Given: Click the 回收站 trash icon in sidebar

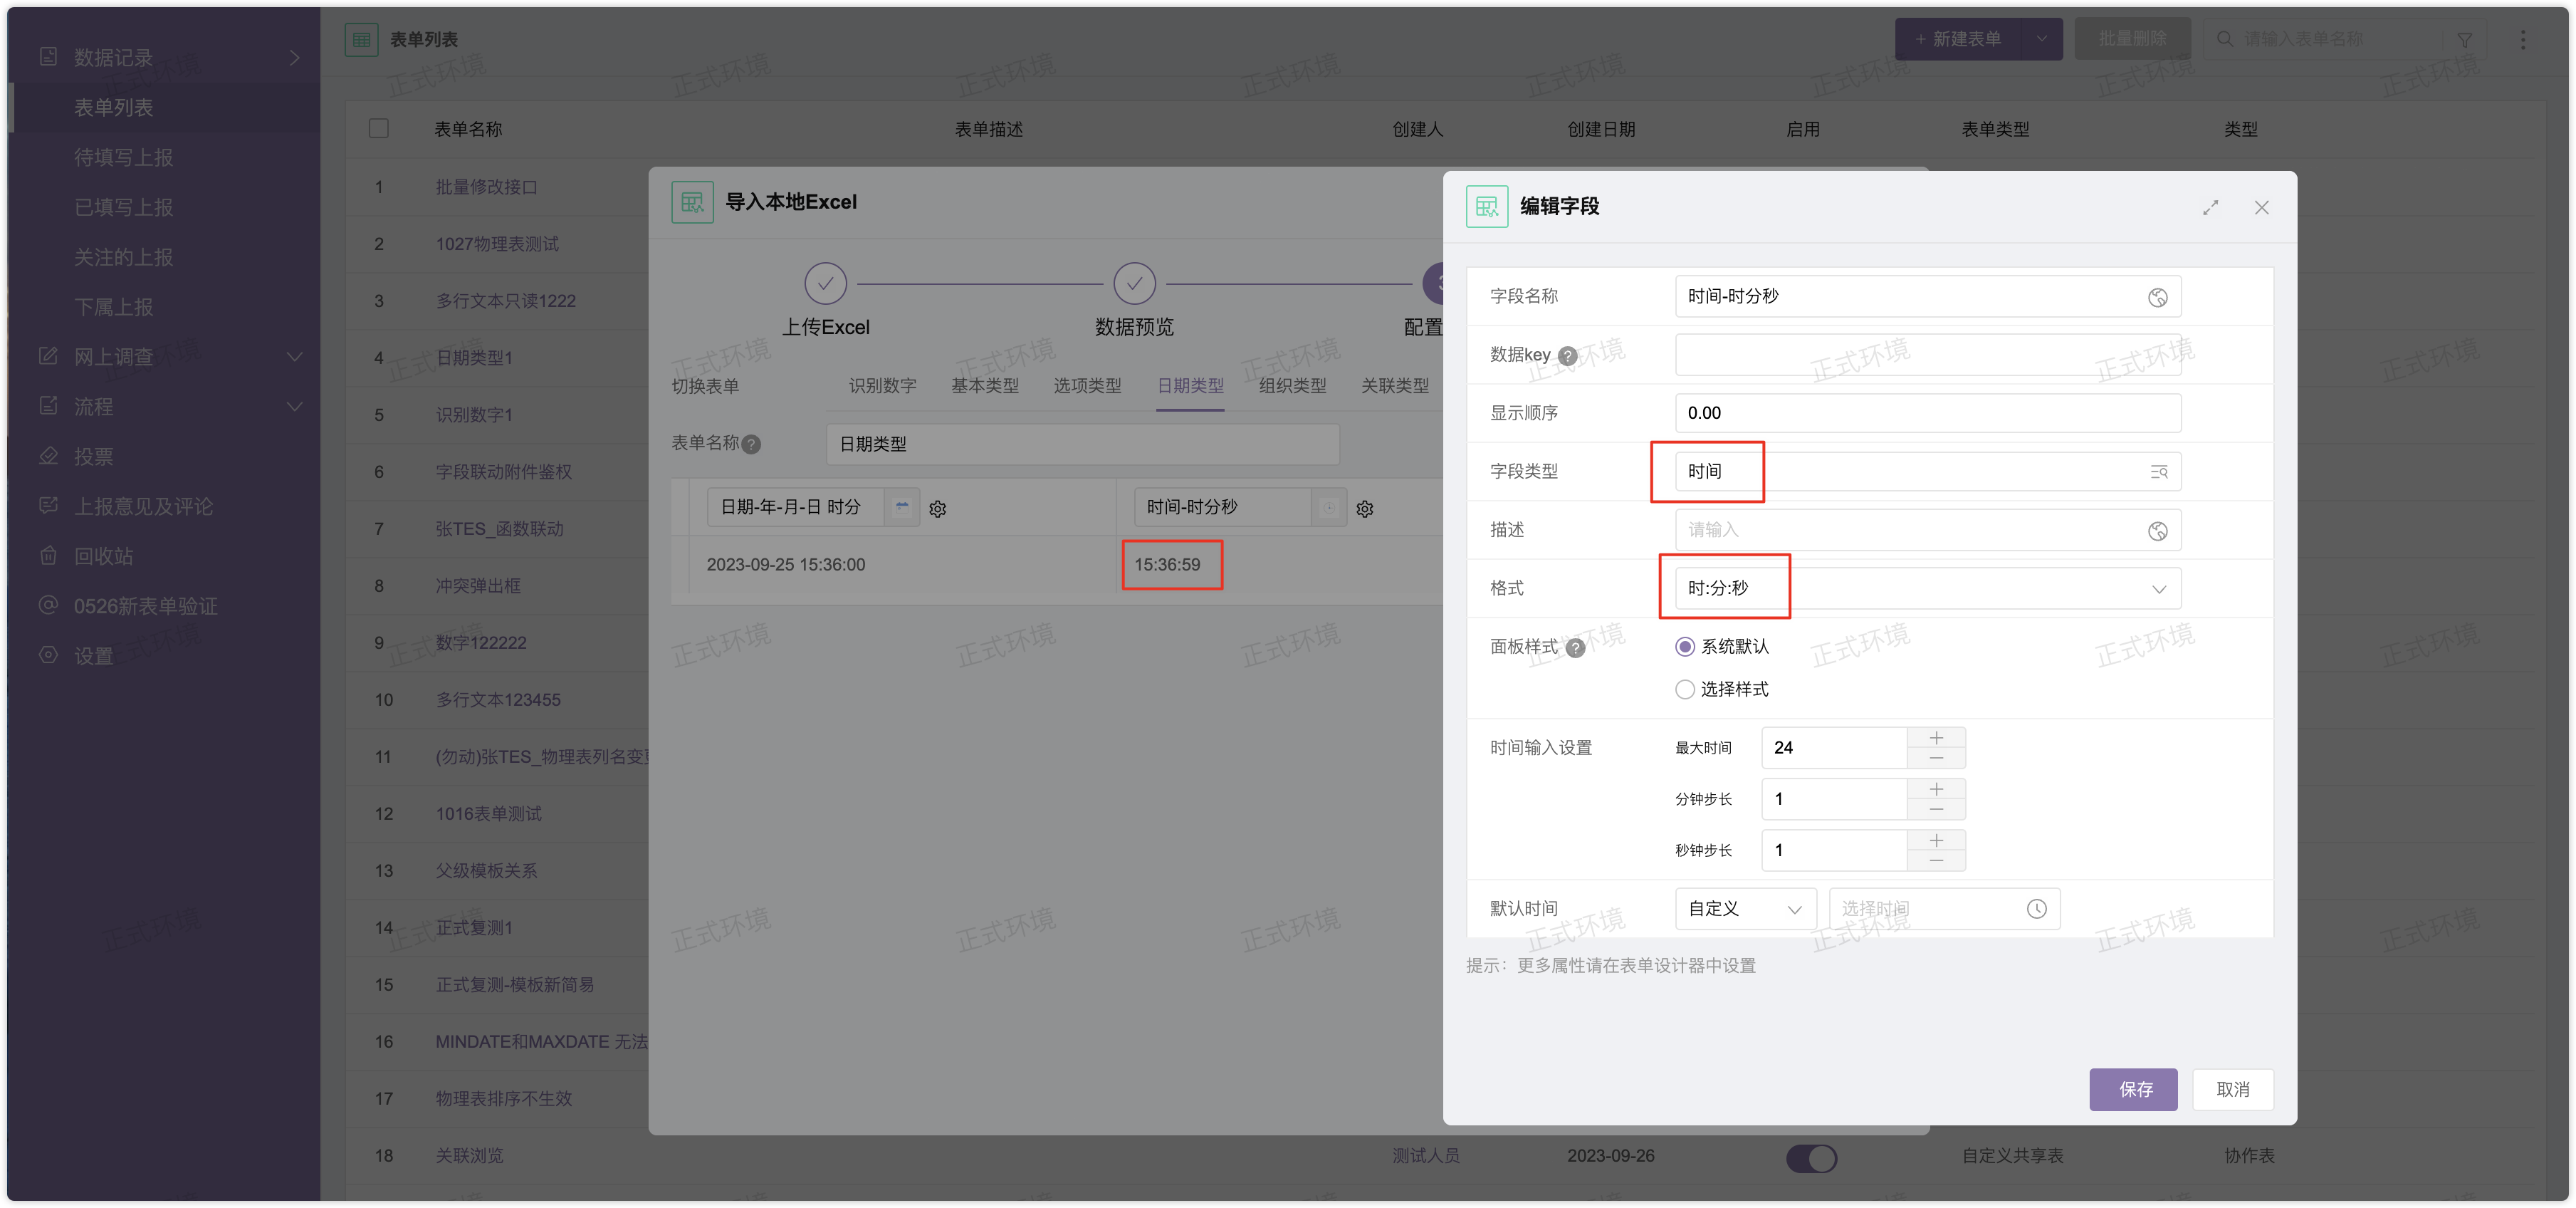Looking at the screenshot, I should [47, 556].
